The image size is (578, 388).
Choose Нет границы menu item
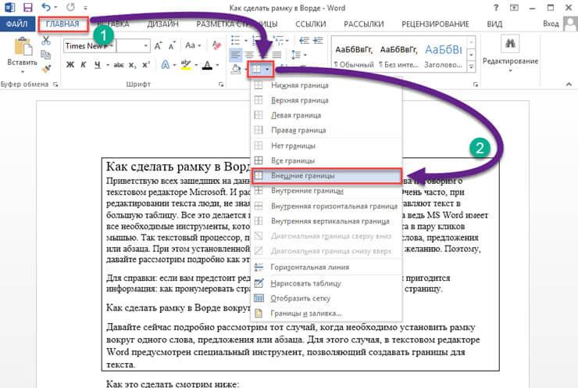tap(326, 145)
